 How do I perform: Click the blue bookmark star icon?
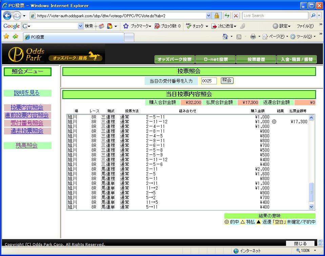(x=126, y=26)
